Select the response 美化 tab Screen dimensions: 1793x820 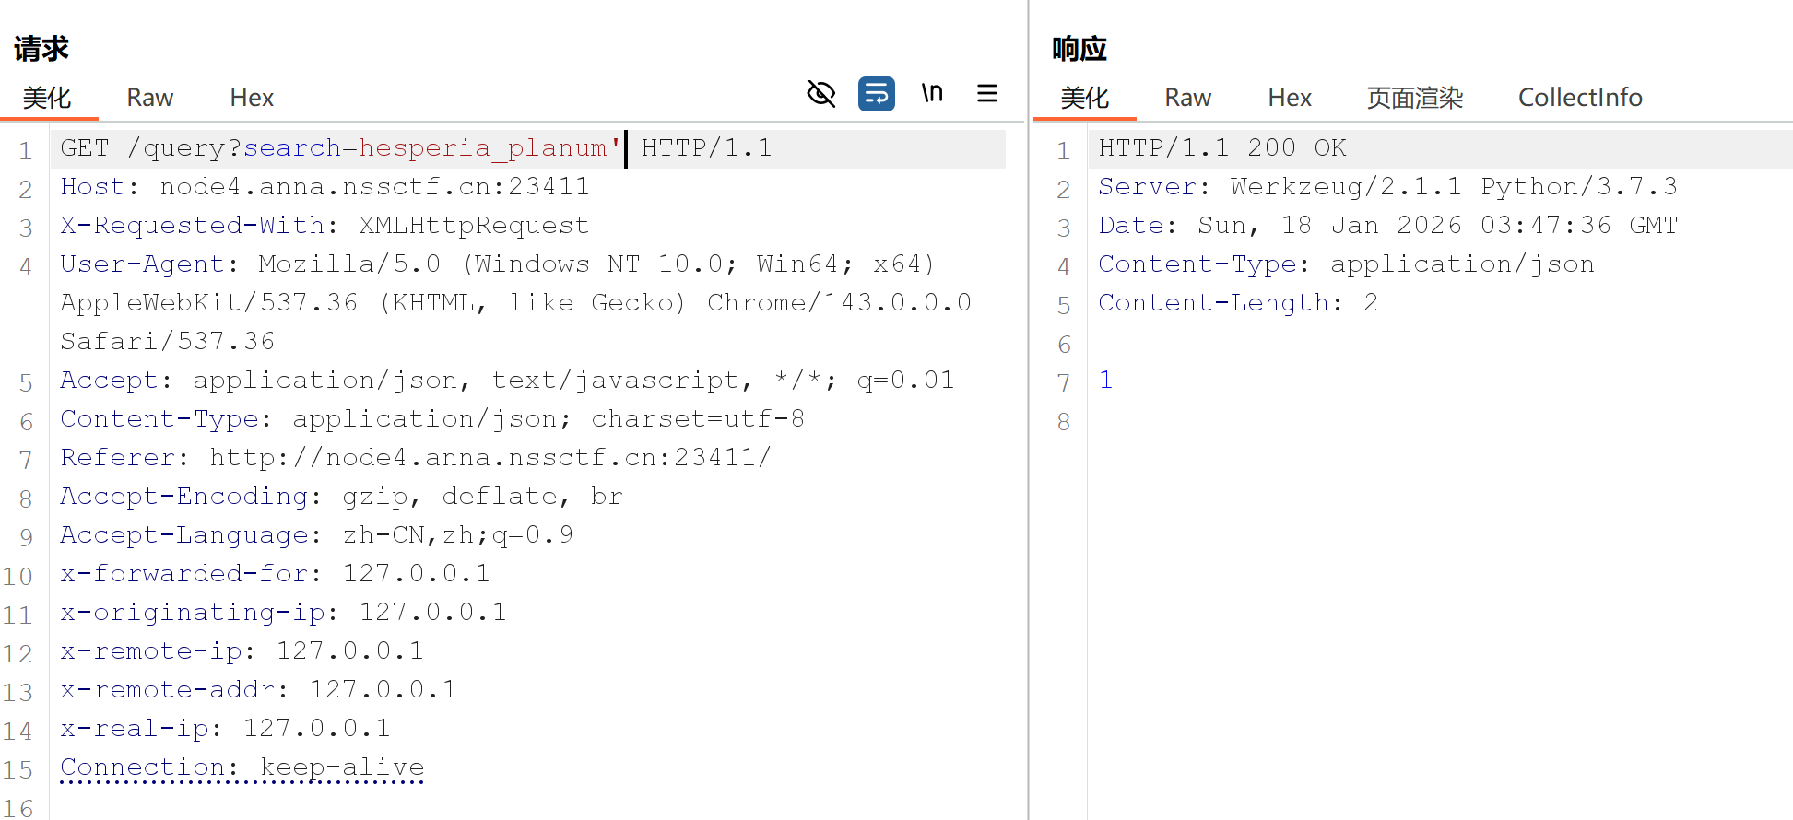(1084, 98)
